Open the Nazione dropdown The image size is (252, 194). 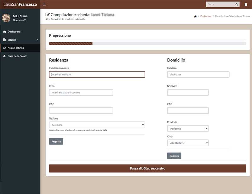coord(97,125)
